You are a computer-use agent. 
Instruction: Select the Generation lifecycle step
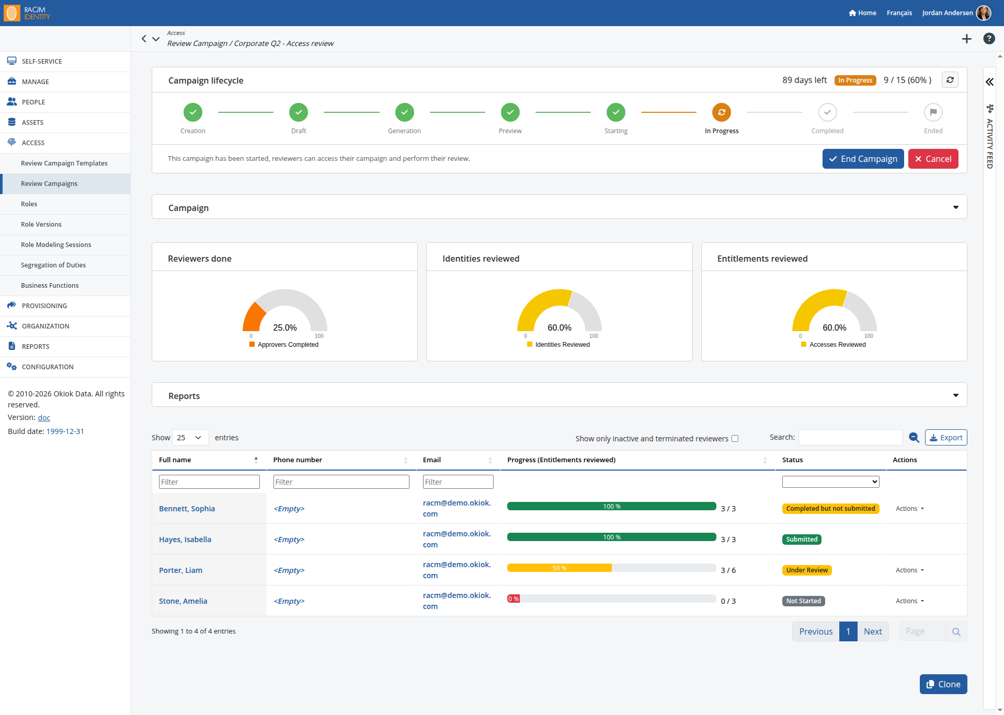(x=404, y=112)
